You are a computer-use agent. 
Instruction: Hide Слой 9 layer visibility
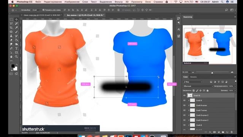pos(184,100)
